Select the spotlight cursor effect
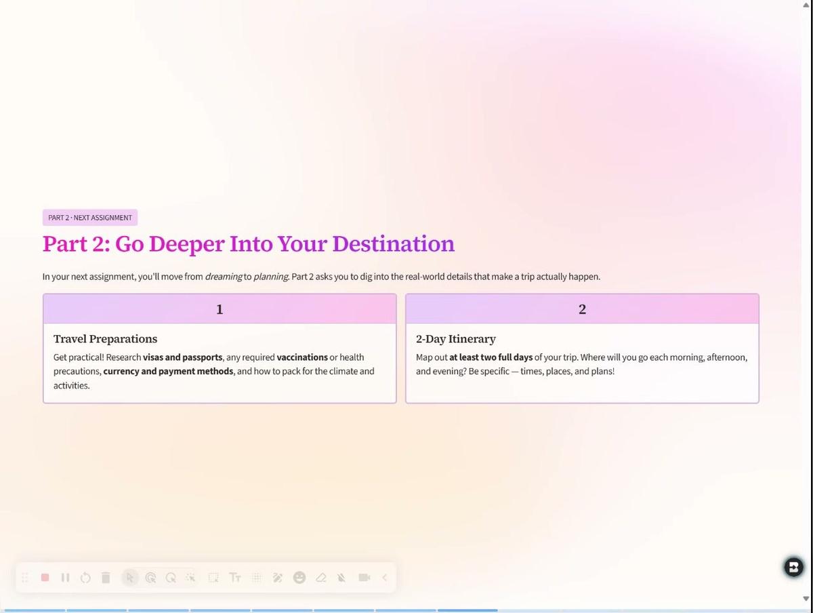Screen dimensions: 813x613 click(x=191, y=578)
